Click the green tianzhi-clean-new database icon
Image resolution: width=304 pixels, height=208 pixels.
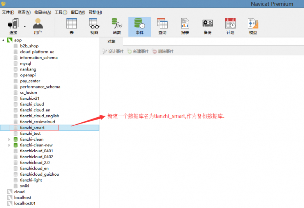[16, 145]
